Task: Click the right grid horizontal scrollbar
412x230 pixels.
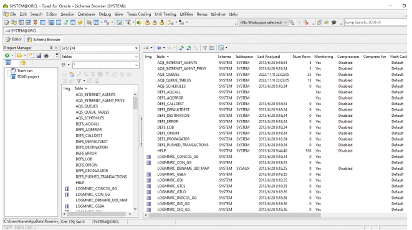Action: (x=234, y=215)
